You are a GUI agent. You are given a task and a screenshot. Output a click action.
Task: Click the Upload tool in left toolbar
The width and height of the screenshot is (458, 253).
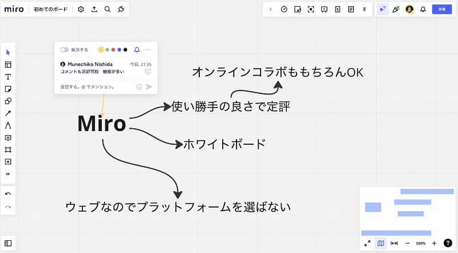pos(8,162)
